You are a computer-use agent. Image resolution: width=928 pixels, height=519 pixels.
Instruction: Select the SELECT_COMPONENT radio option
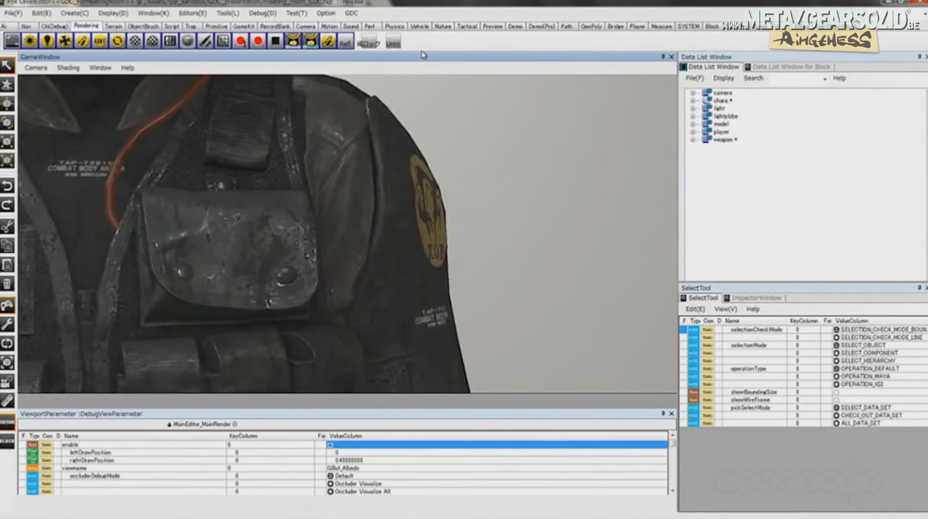pos(837,353)
